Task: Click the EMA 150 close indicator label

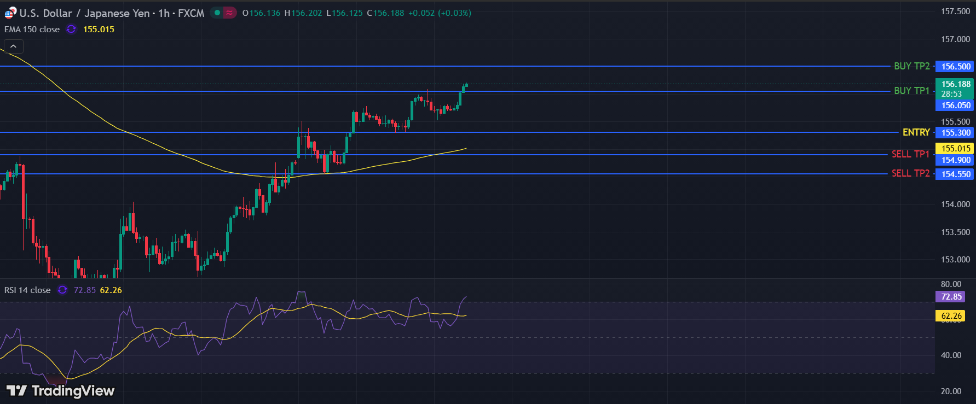Action: (x=32, y=29)
